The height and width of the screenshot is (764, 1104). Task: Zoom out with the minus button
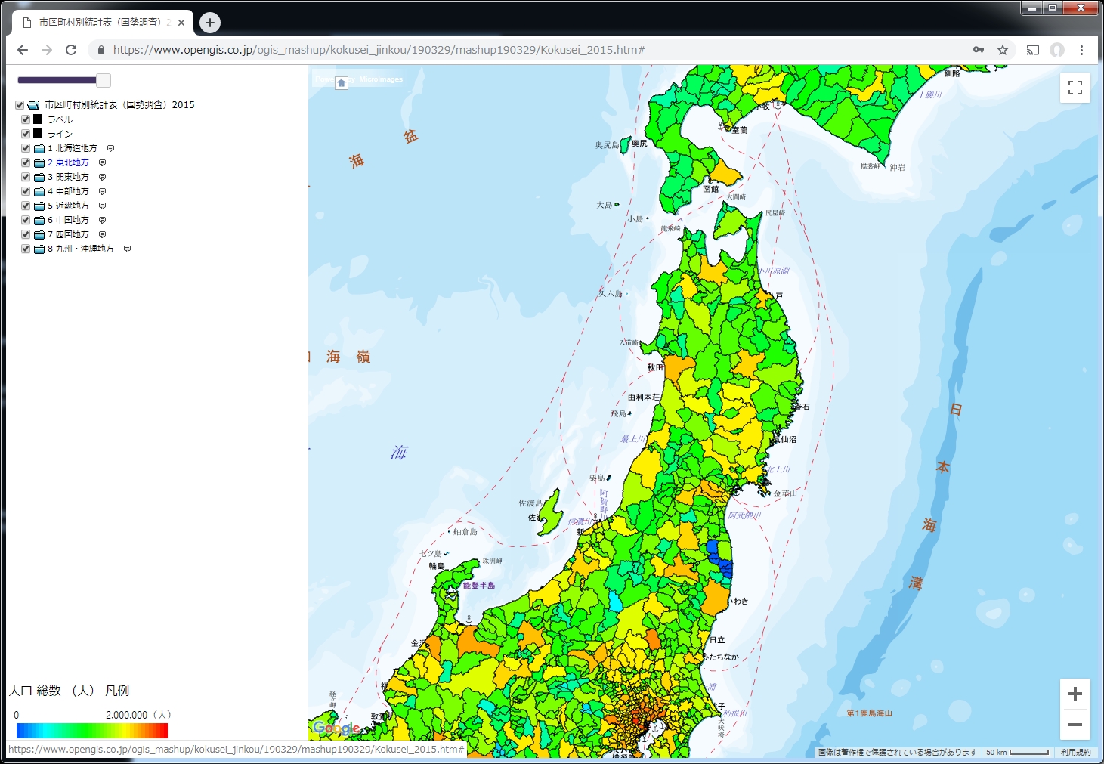(1075, 725)
